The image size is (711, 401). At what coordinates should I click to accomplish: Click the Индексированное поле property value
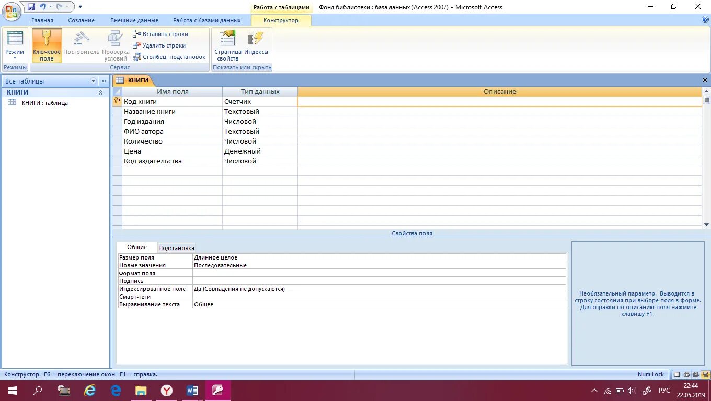point(379,289)
